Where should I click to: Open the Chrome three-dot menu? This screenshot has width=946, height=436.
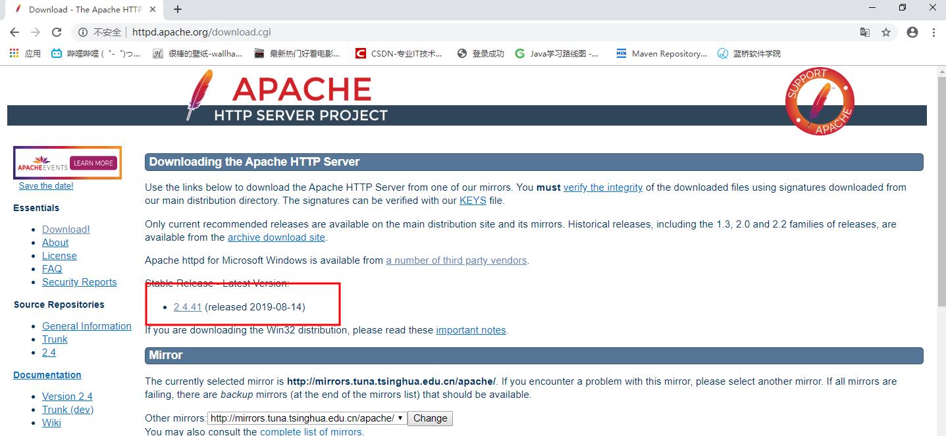(x=933, y=32)
